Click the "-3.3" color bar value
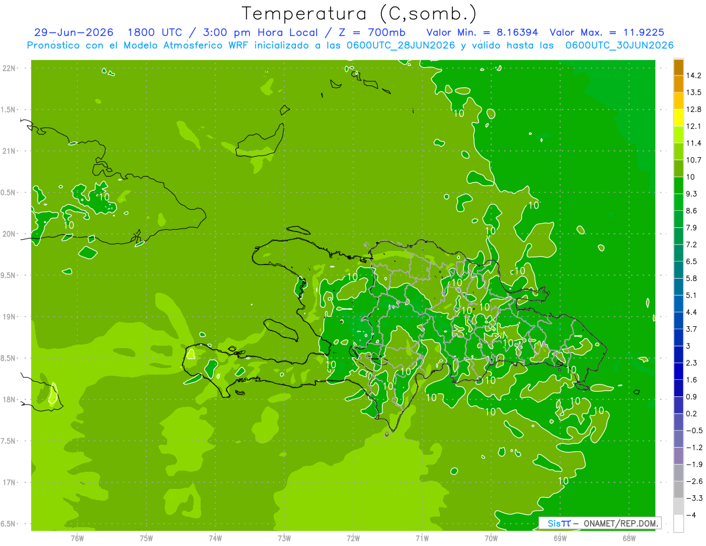Viewport: 706px width, 546px height. tap(693, 498)
